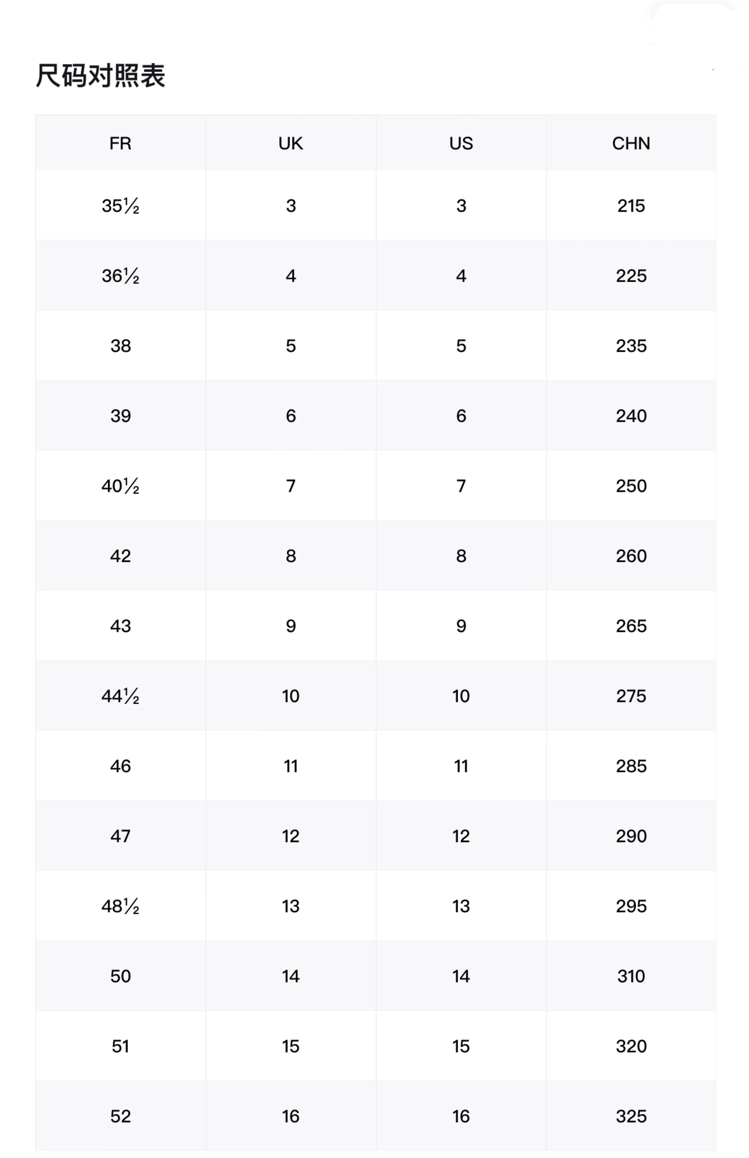The height and width of the screenshot is (1158, 749).
Task: Select the FR column header
Action: click(121, 143)
